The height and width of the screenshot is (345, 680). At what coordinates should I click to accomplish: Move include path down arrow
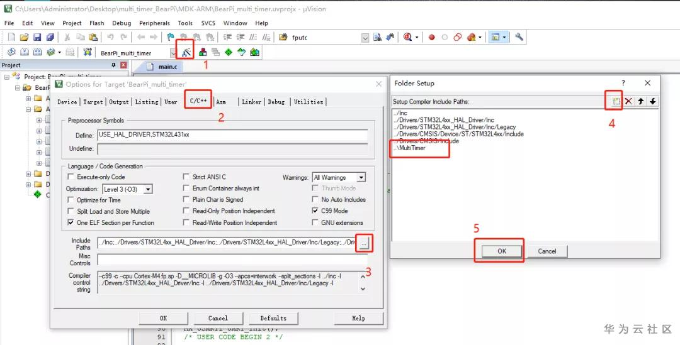[x=652, y=101]
